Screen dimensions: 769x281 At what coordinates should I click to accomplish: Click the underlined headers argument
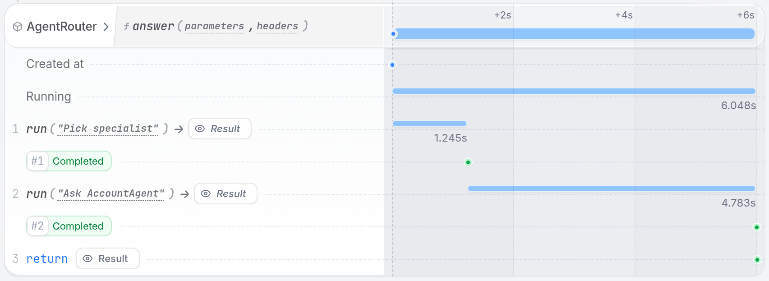point(277,26)
